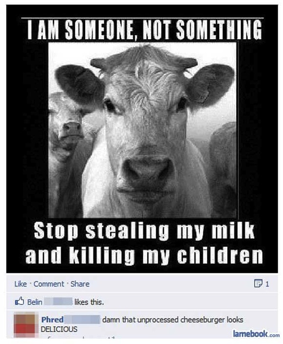
Task: Click the 'Stop stealing my milk' caption line
Action: pyautogui.click(x=145, y=231)
